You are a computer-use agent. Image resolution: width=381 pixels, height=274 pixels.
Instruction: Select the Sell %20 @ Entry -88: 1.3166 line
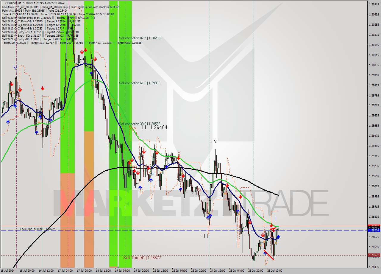click(x=39, y=39)
